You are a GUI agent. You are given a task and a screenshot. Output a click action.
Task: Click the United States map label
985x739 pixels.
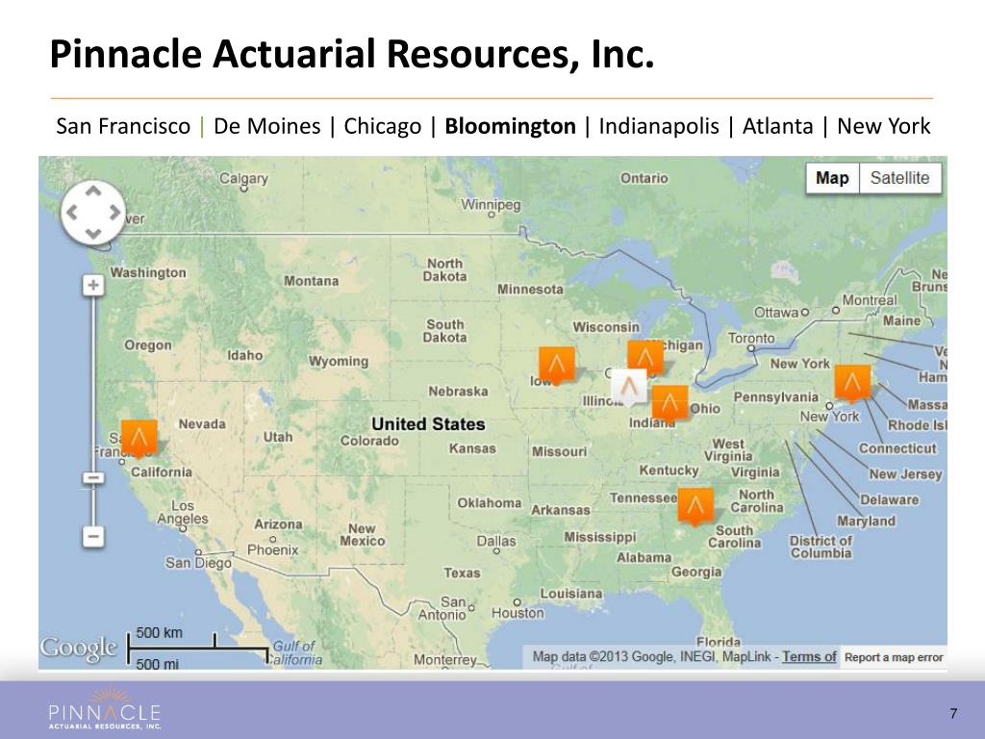[x=428, y=424]
